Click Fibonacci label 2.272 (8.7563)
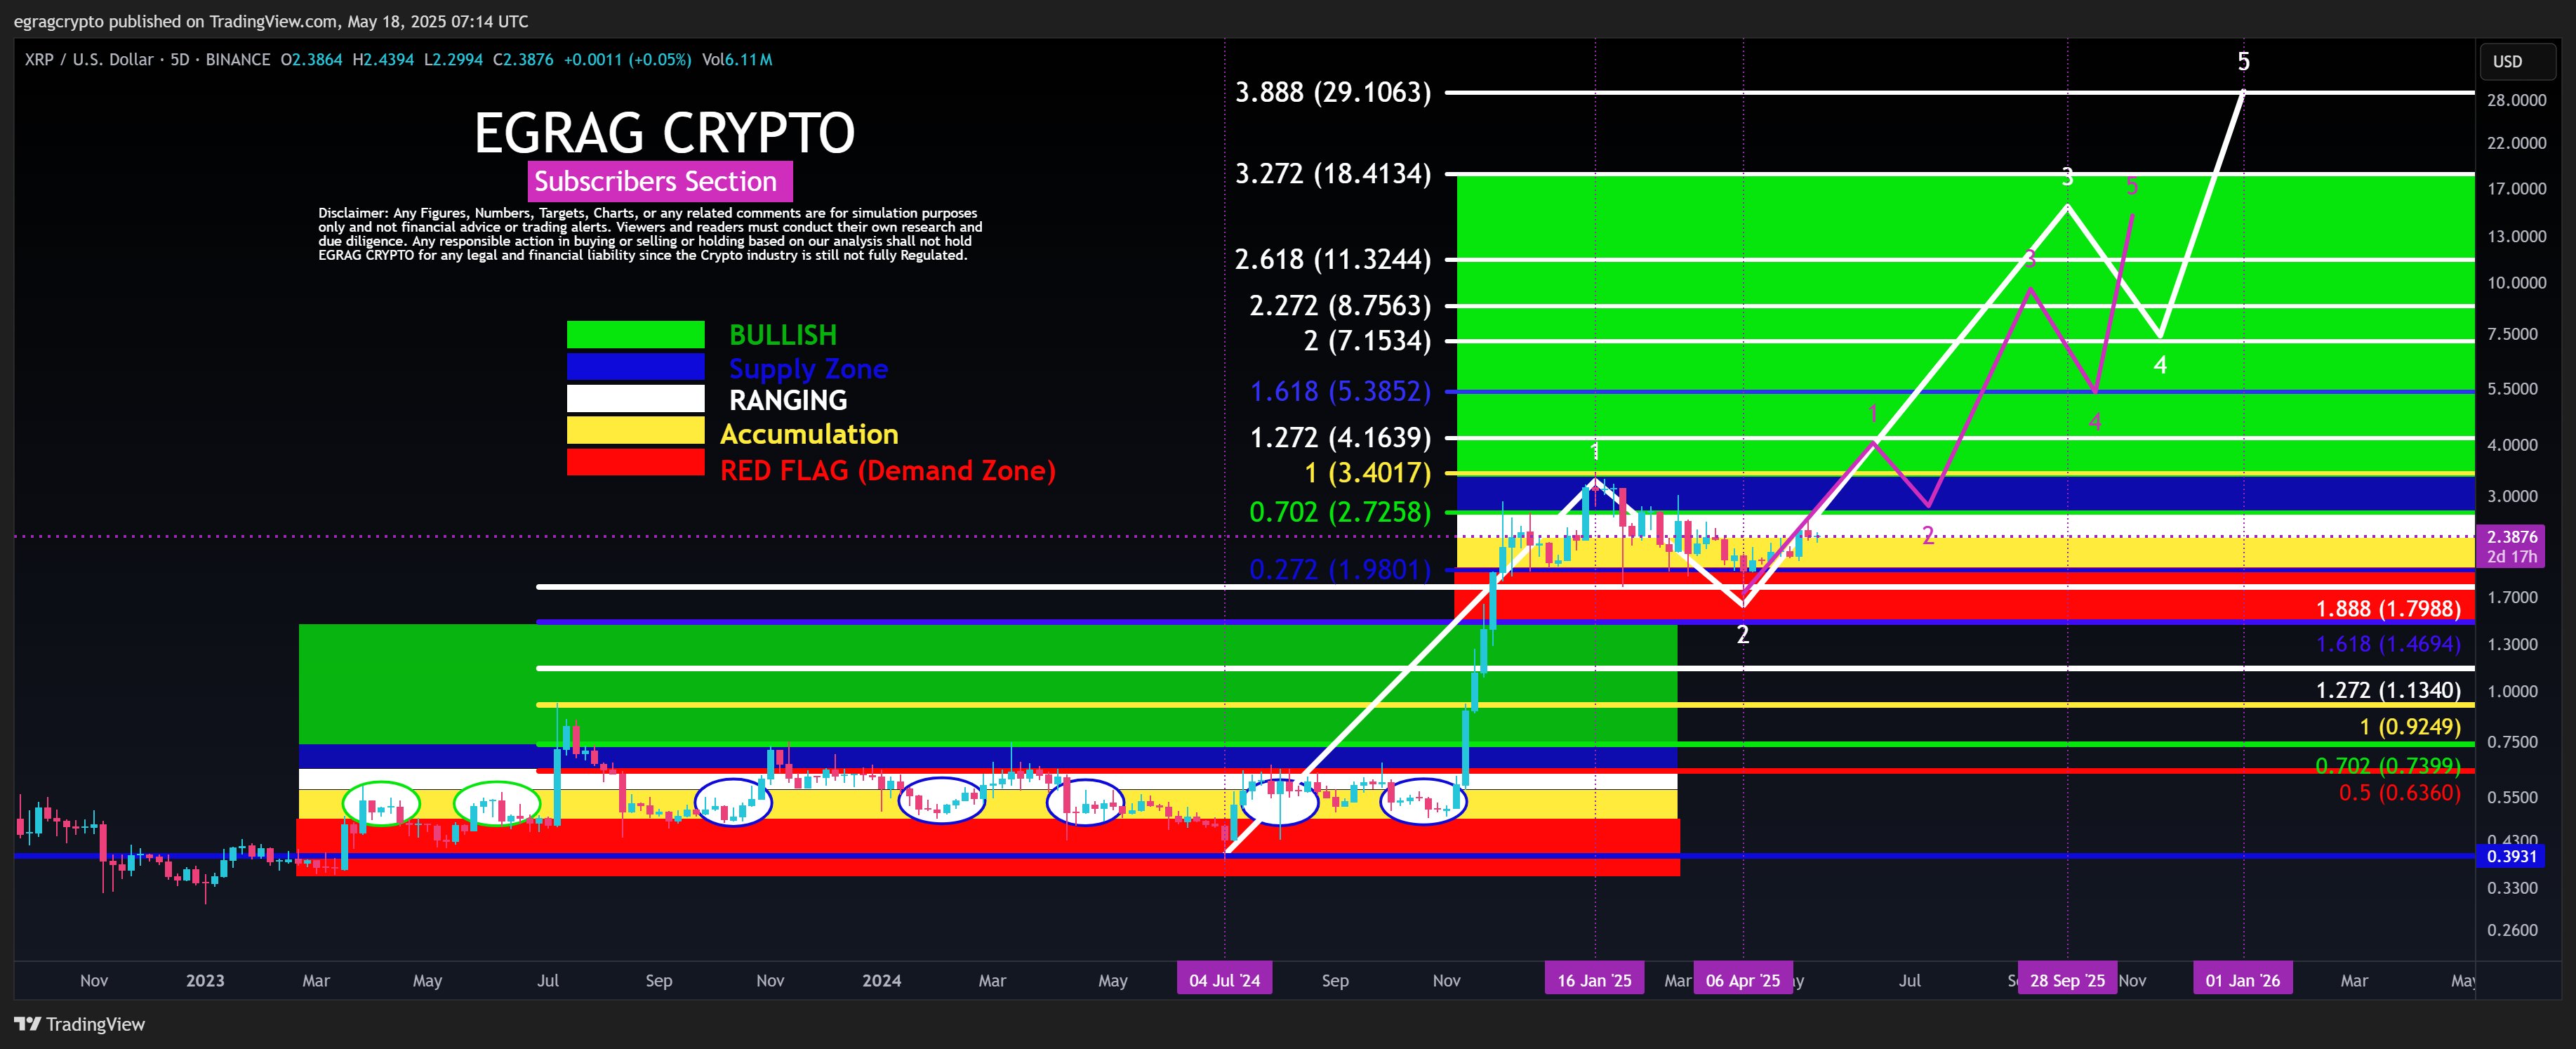Screen dimensions: 2576x1049 click(1340, 305)
